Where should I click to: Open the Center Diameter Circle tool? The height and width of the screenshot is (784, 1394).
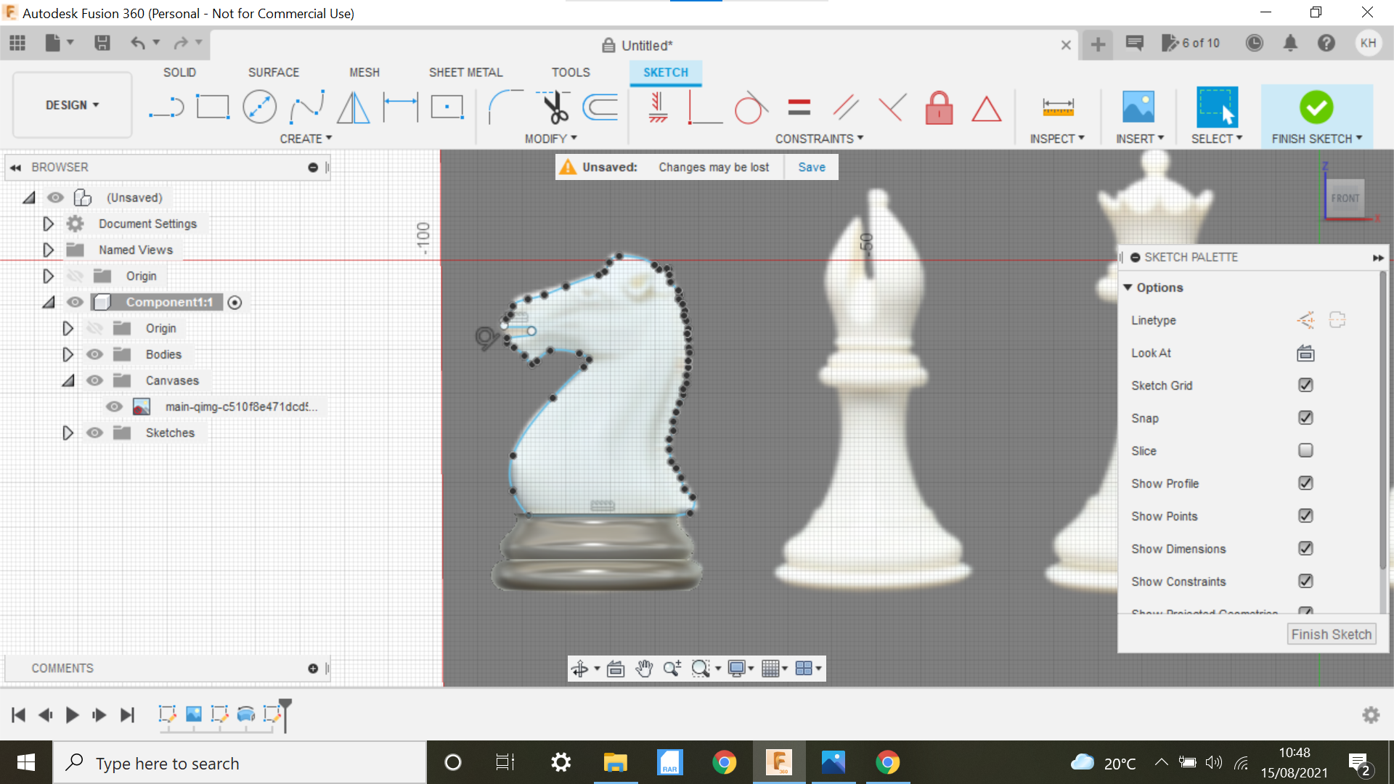(x=260, y=106)
